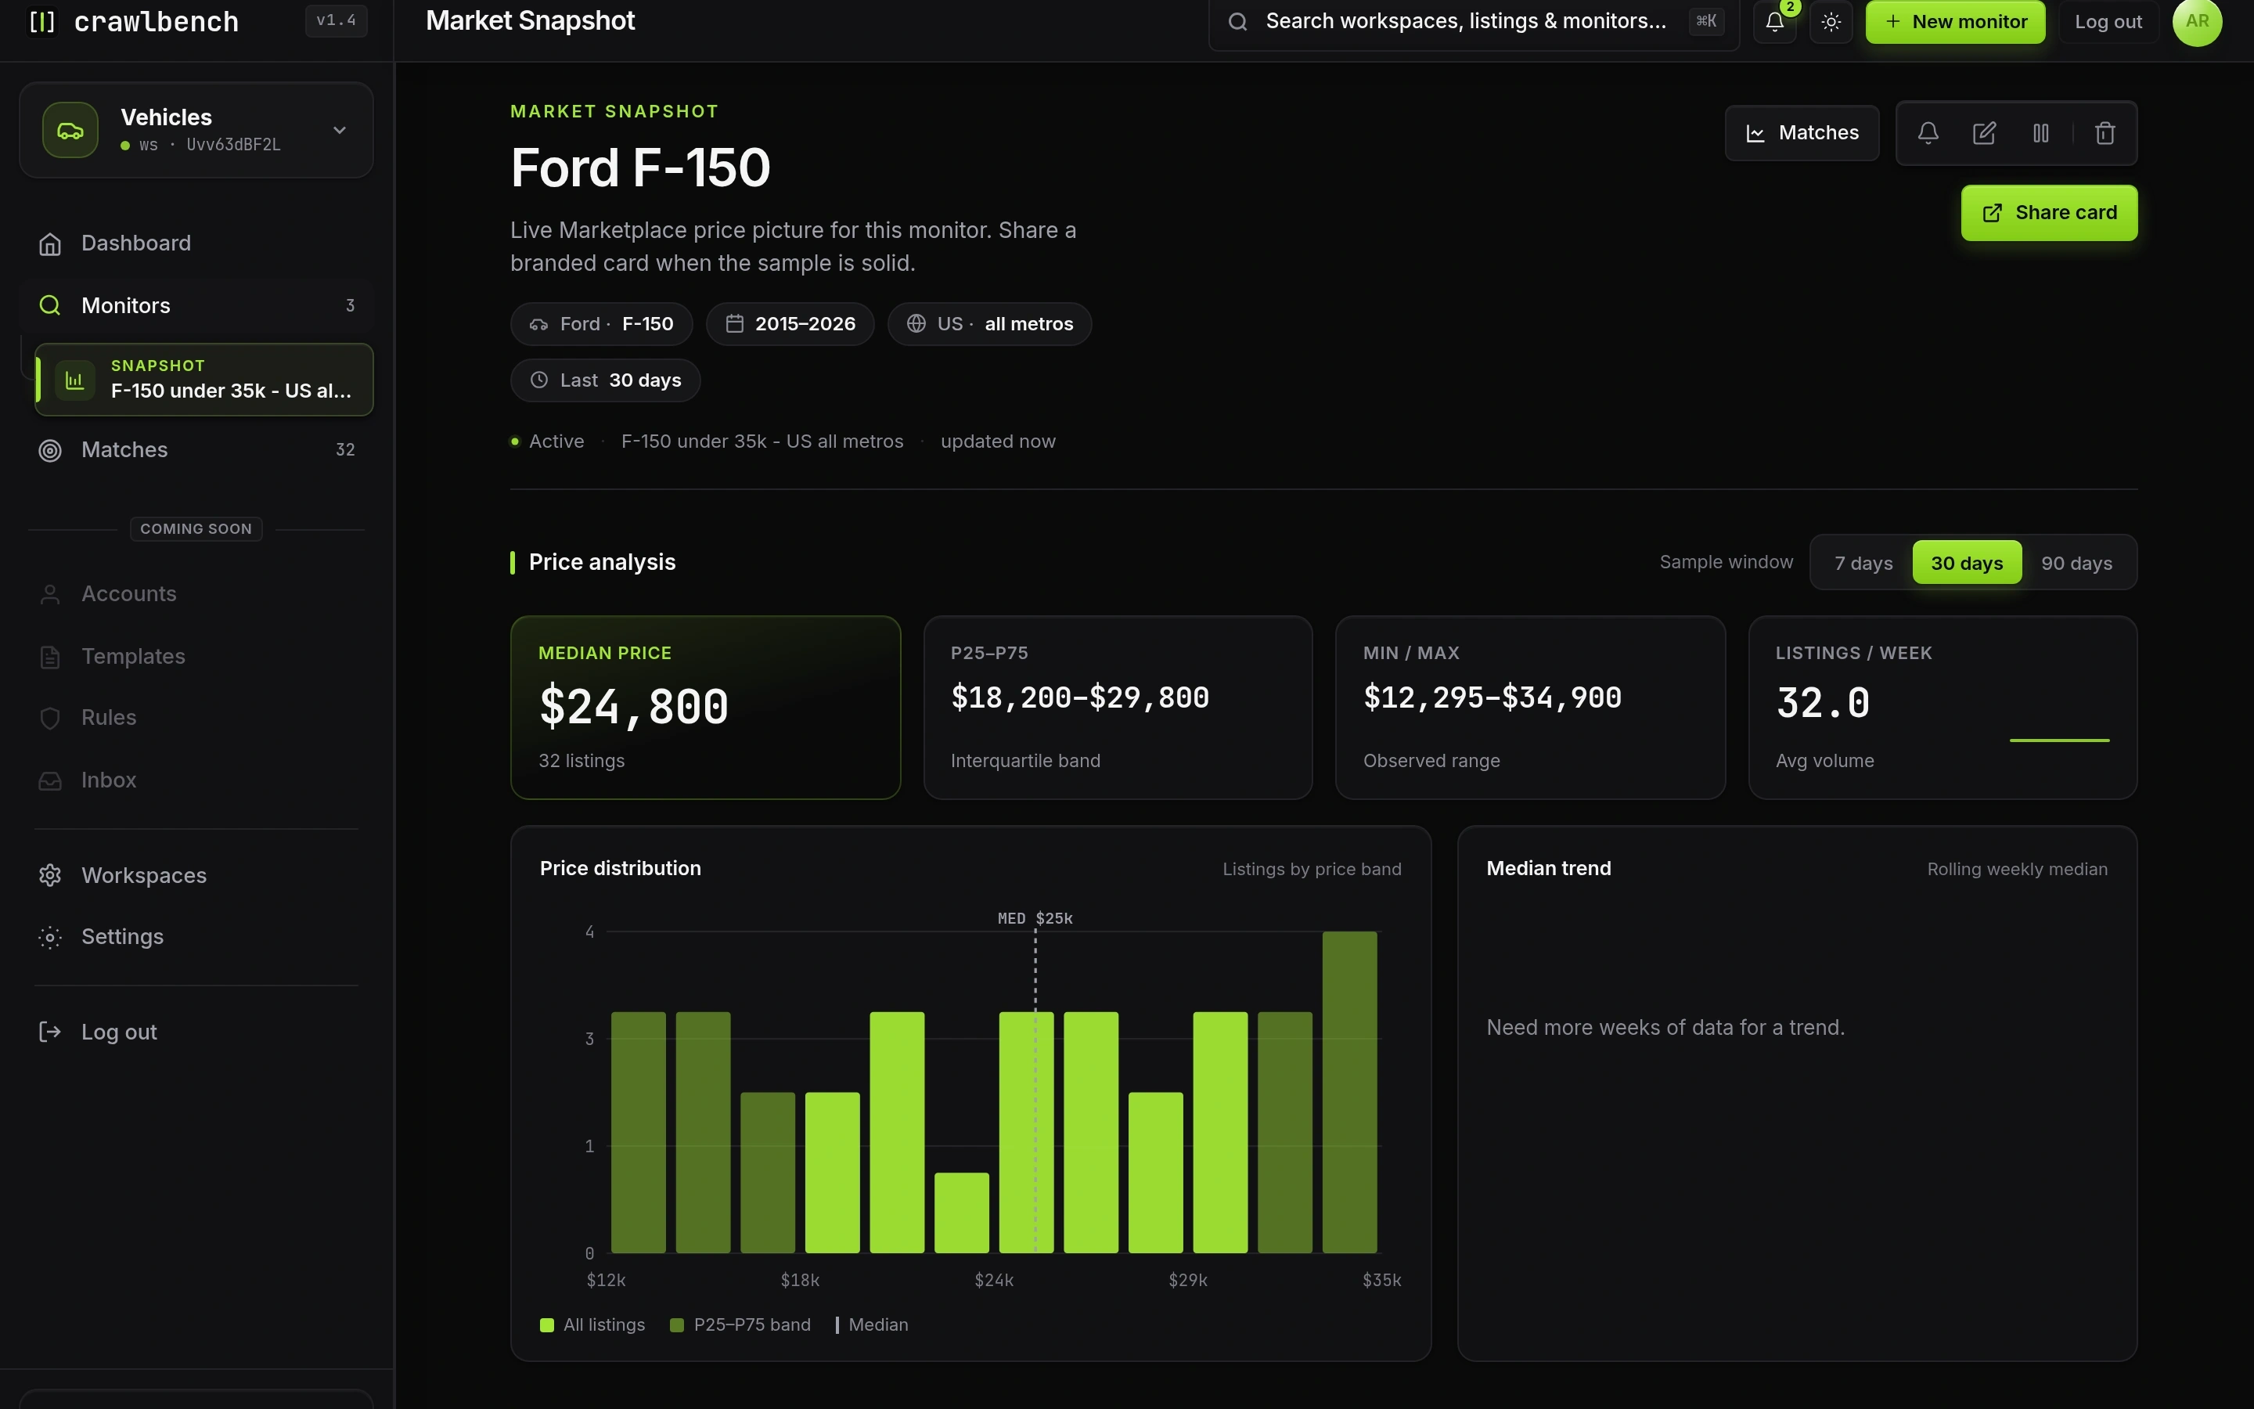Toggle the light/dark theme sun icon
Screen dimensions: 2254x1409
[x=1831, y=21]
